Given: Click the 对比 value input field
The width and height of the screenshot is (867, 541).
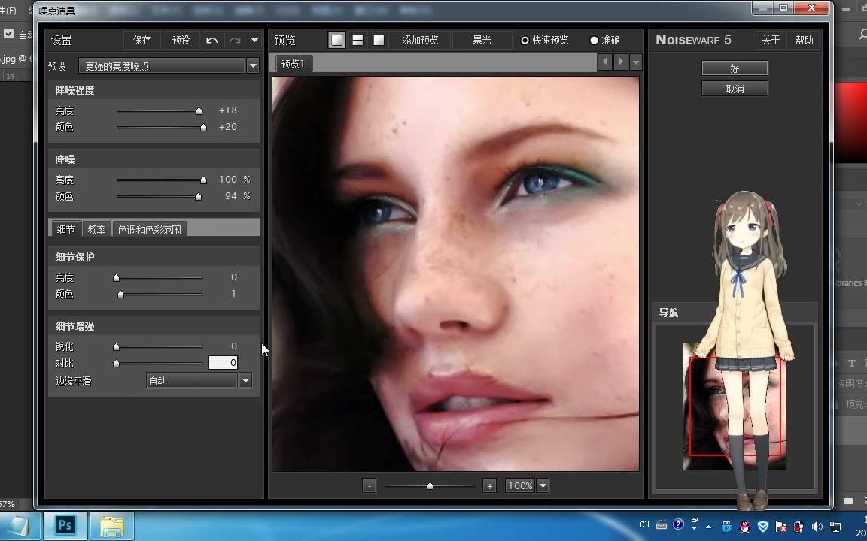Looking at the screenshot, I should click(x=223, y=363).
